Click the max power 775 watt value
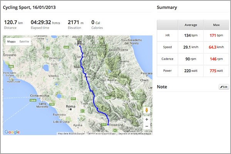The height and width of the screenshot is (154, 231). (216, 71)
